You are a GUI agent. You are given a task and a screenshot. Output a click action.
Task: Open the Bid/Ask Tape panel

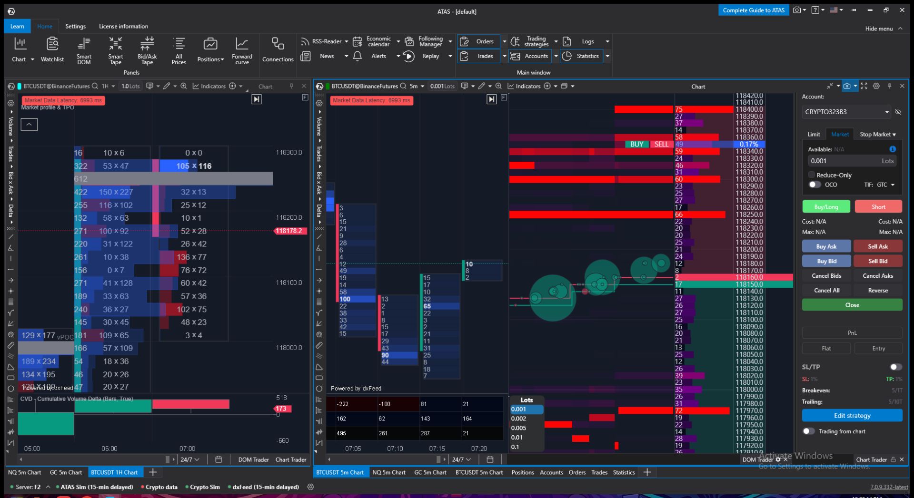[x=147, y=50]
